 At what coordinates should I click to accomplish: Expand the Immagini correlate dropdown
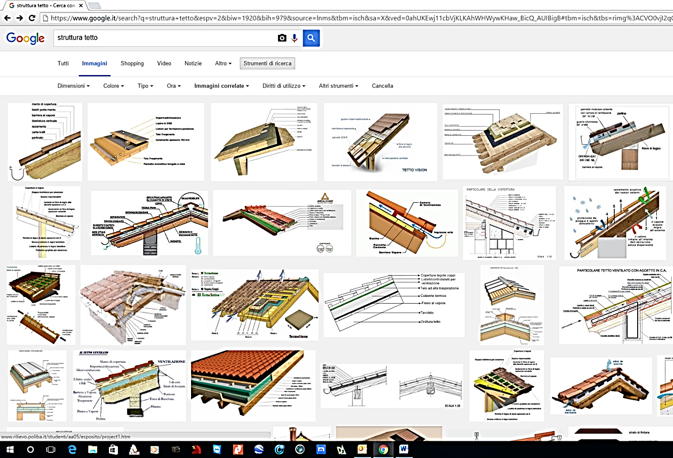[222, 86]
